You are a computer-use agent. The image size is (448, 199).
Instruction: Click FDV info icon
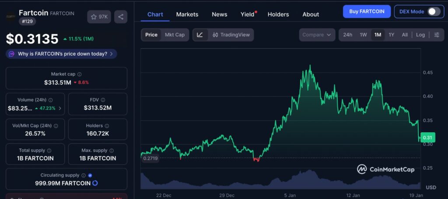click(103, 100)
